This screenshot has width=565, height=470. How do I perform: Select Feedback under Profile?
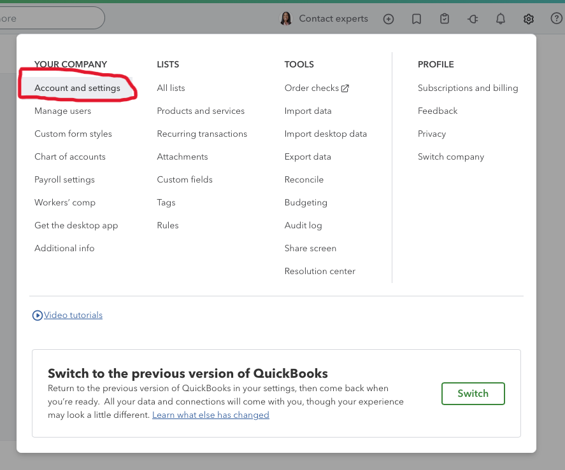pos(438,111)
